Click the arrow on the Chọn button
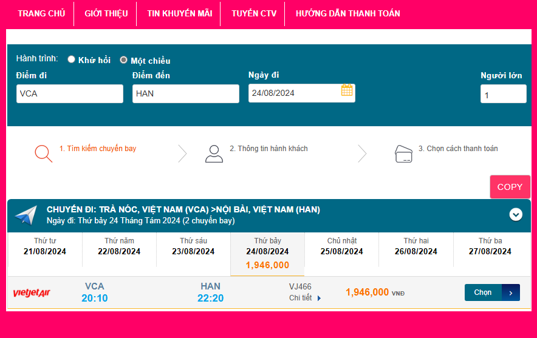The width and height of the screenshot is (537, 338). (x=511, y=292)
